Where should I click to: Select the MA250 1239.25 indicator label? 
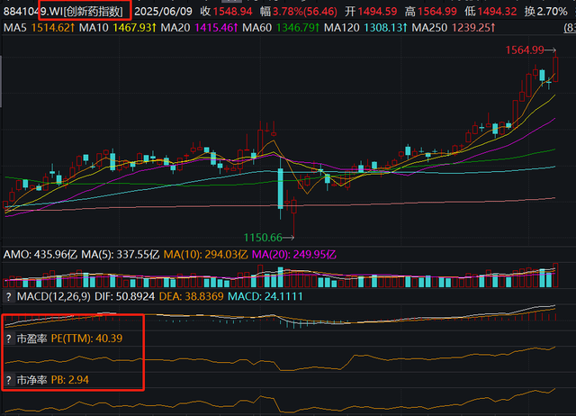point(454,28)
